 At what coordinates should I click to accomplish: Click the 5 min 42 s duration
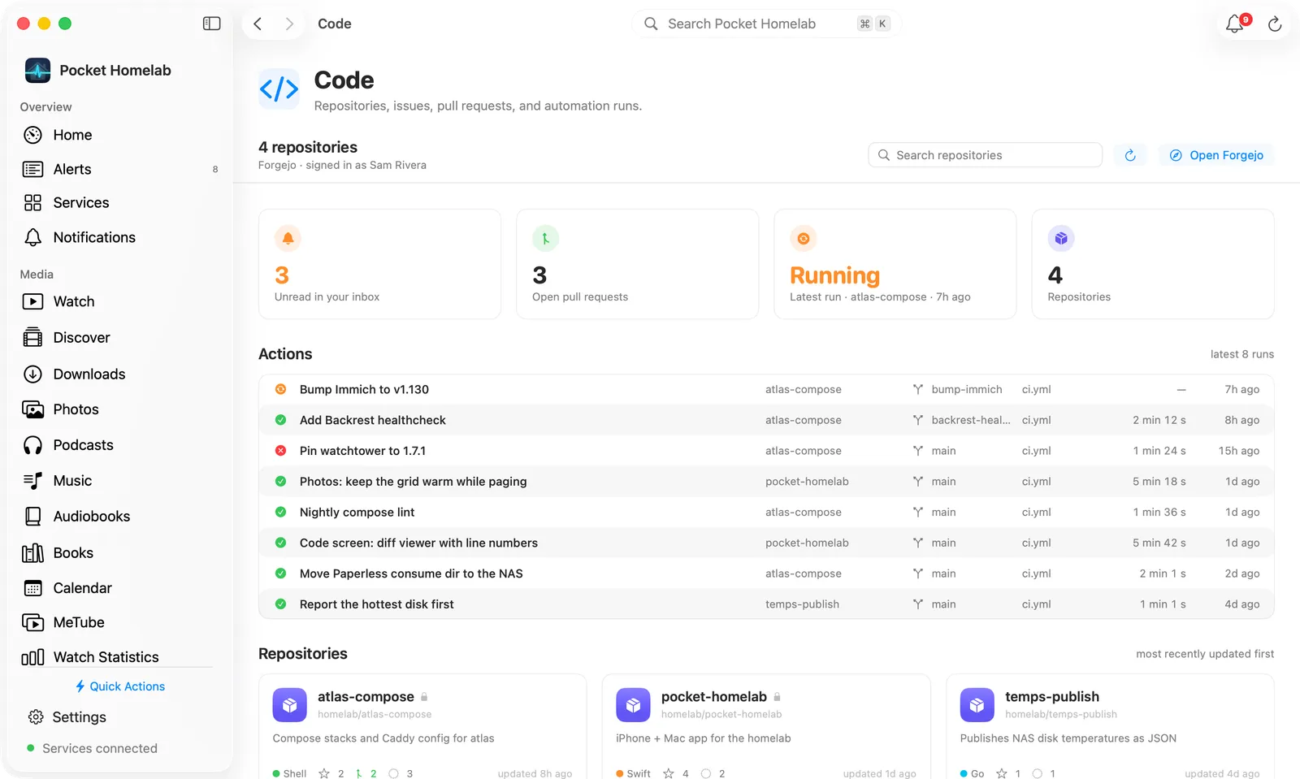(1159, 543)
